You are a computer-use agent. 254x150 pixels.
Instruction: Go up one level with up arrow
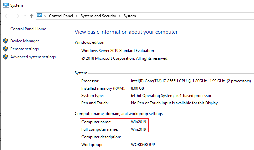(x=32, y=16)
